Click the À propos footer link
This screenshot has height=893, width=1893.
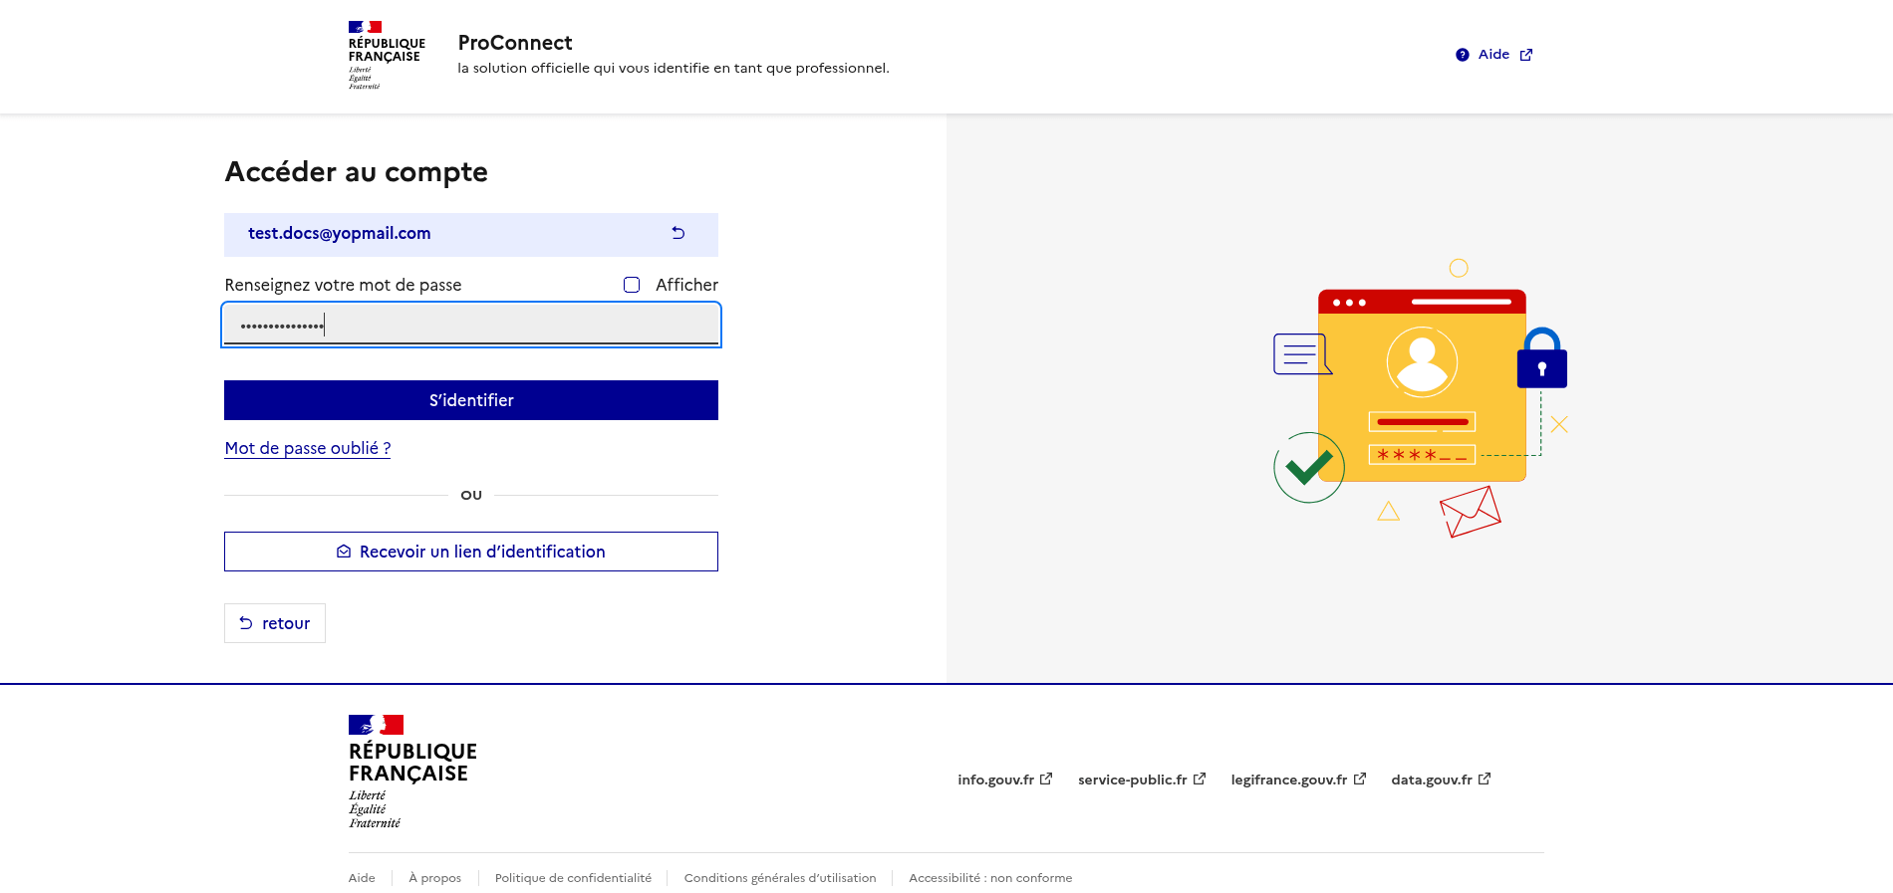point(434,878)
